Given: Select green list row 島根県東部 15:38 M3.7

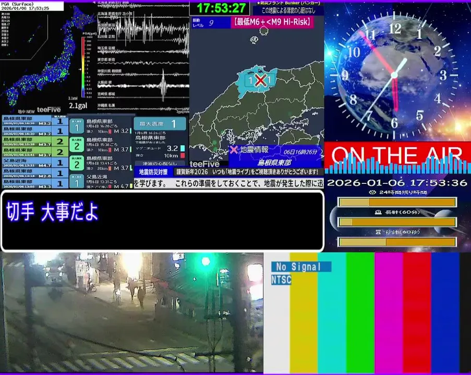Looking at the screenshot, I should pyautogui.click(x=35, y=142).
